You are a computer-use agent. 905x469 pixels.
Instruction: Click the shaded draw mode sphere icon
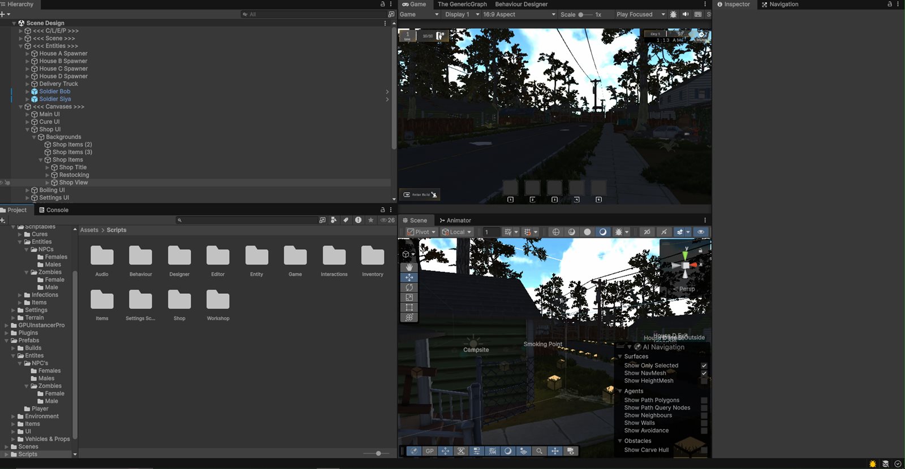pyautogui.click(x=587, y=232)
